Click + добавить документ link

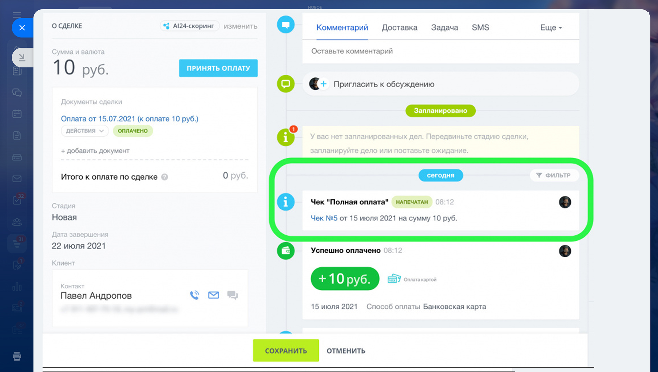(95, 151)
